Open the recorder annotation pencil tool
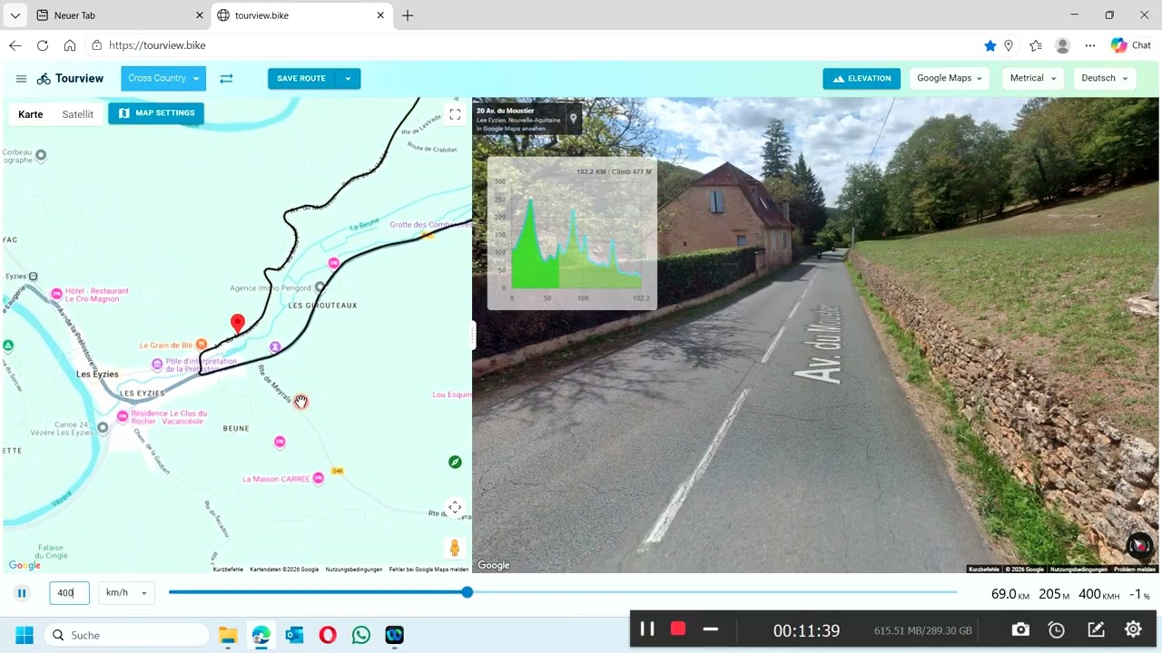Viewport: 1162px width, 653px height. pyautogui.click(x=1096, y=629)
